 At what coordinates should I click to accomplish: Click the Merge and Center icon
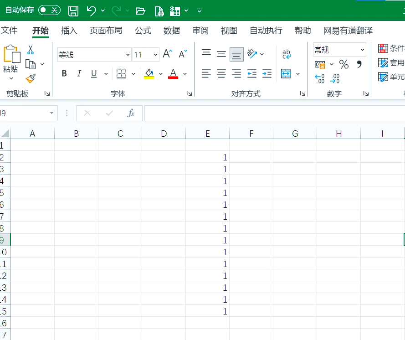286,74
